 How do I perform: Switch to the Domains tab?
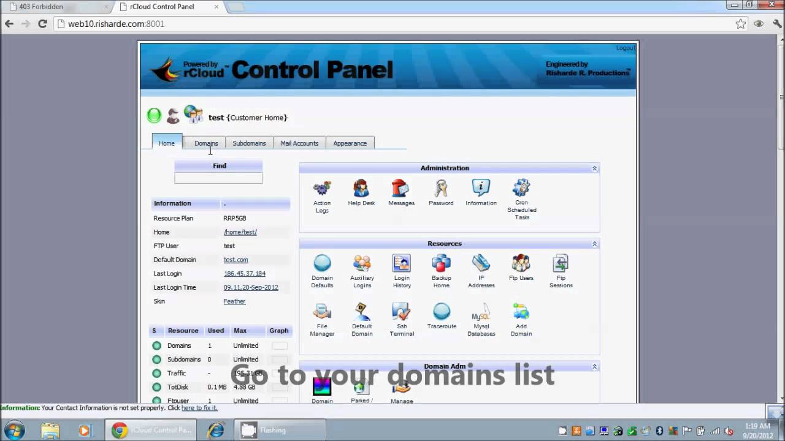[x=206, y=143]
